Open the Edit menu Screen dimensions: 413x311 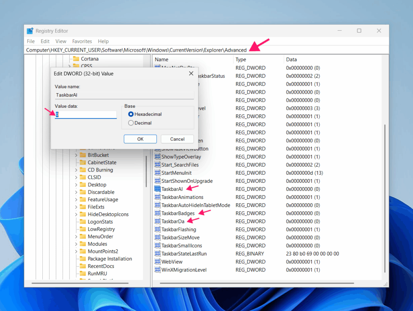pyautogui.click(x=45, y=41)
